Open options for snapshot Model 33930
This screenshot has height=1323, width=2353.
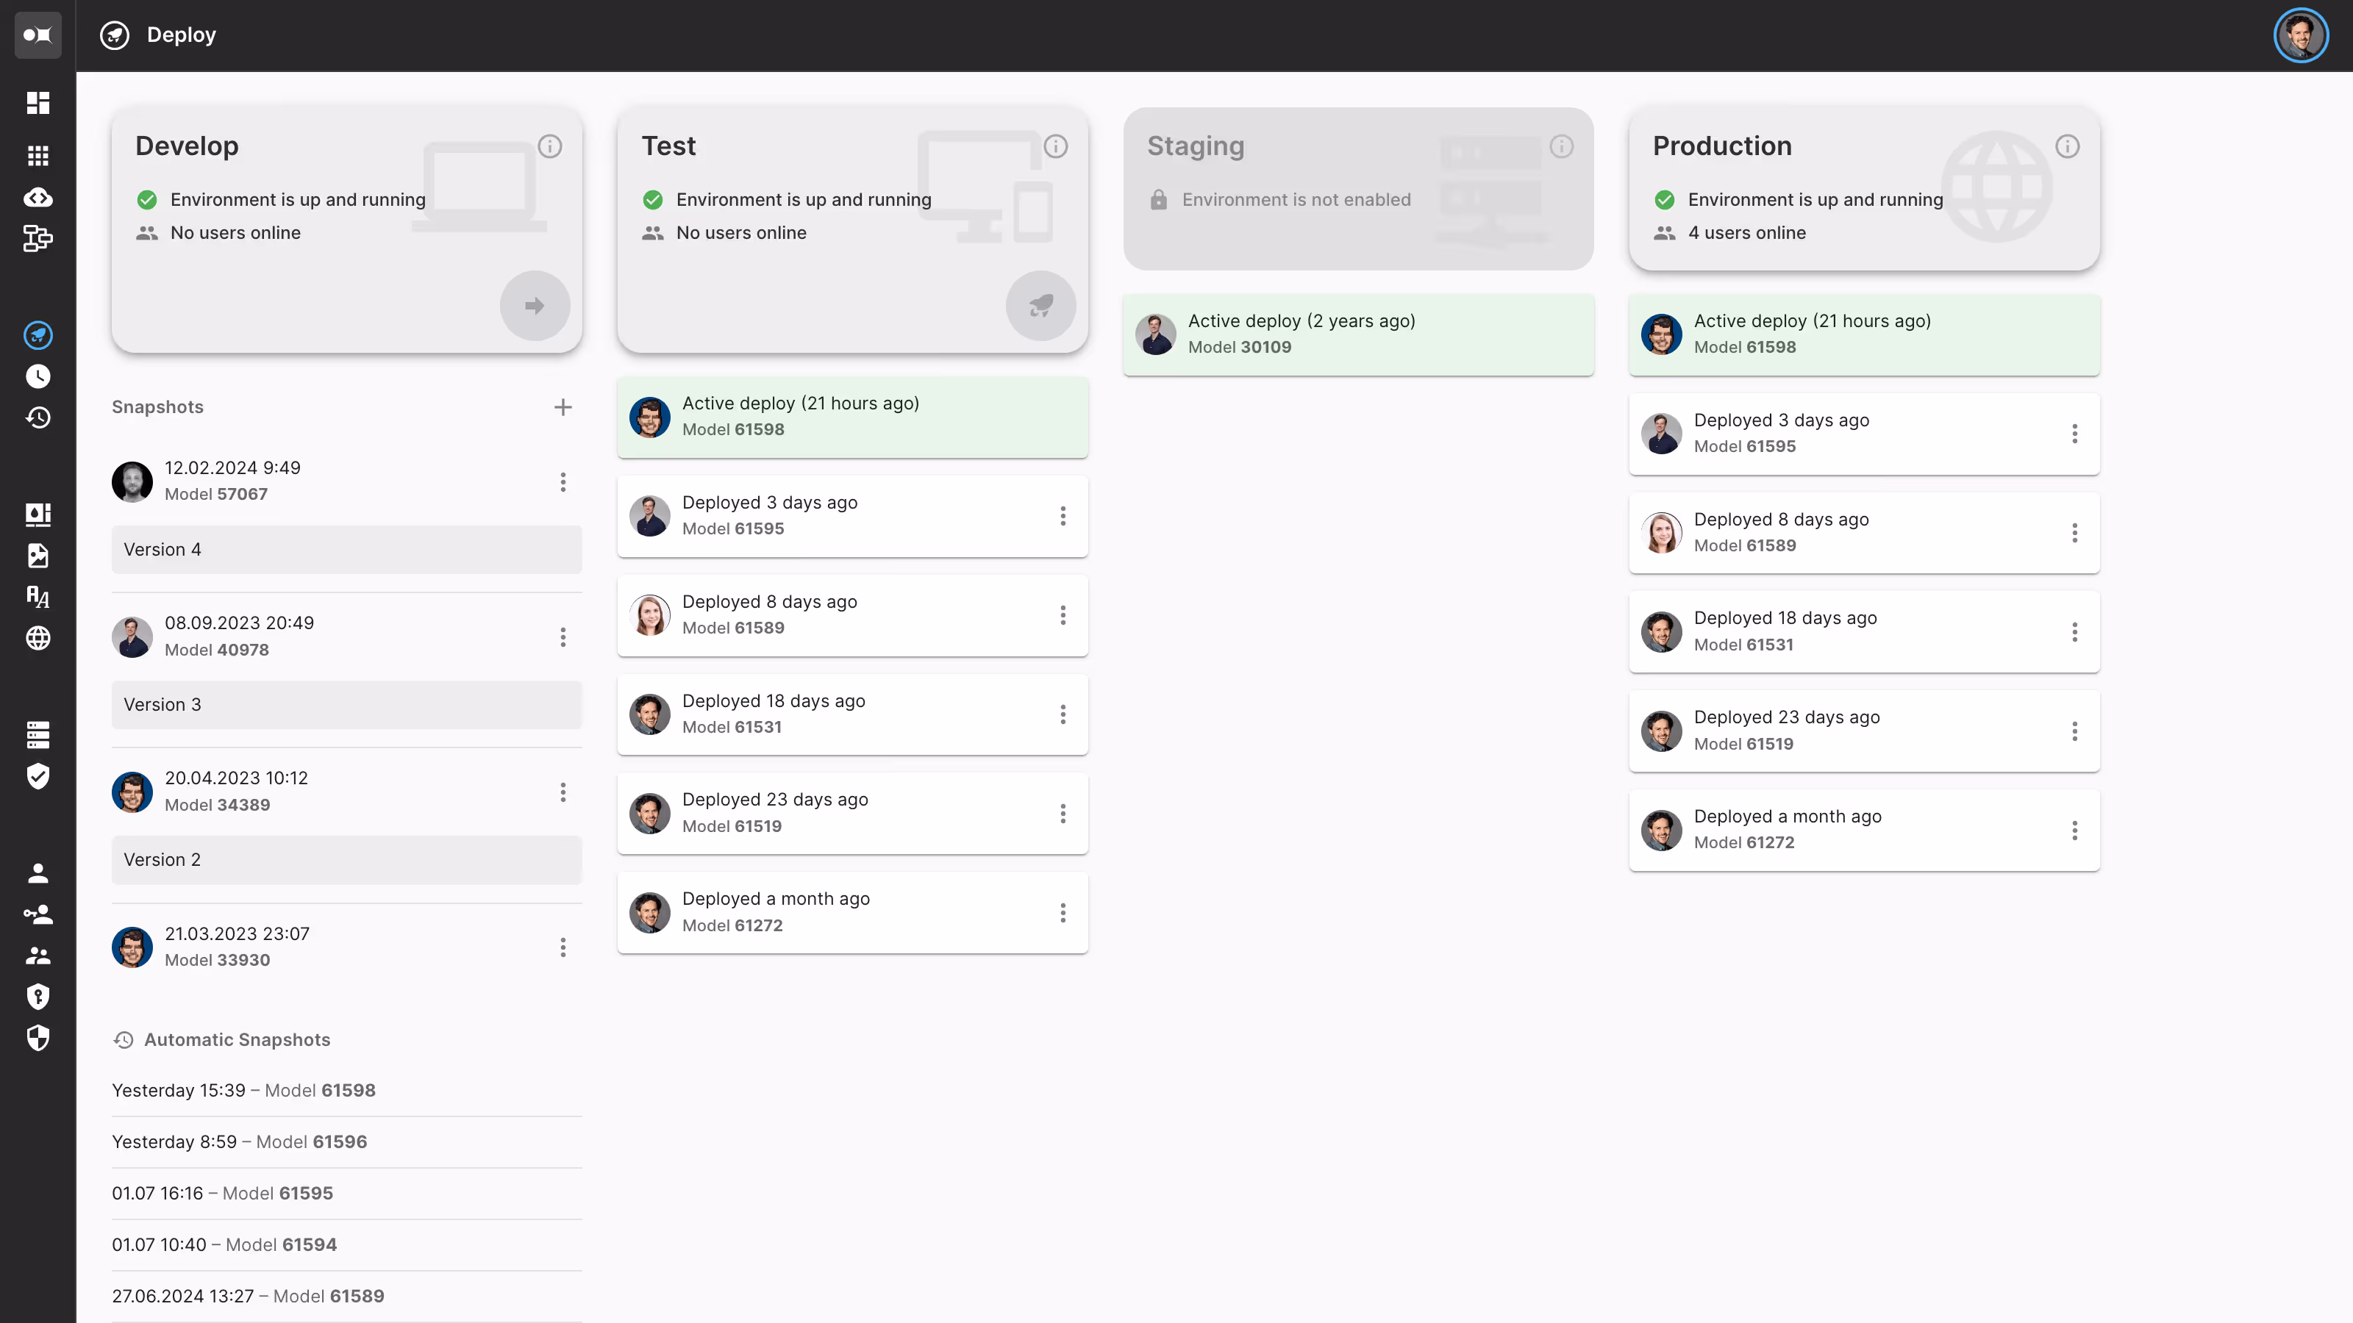click(563, 947)
